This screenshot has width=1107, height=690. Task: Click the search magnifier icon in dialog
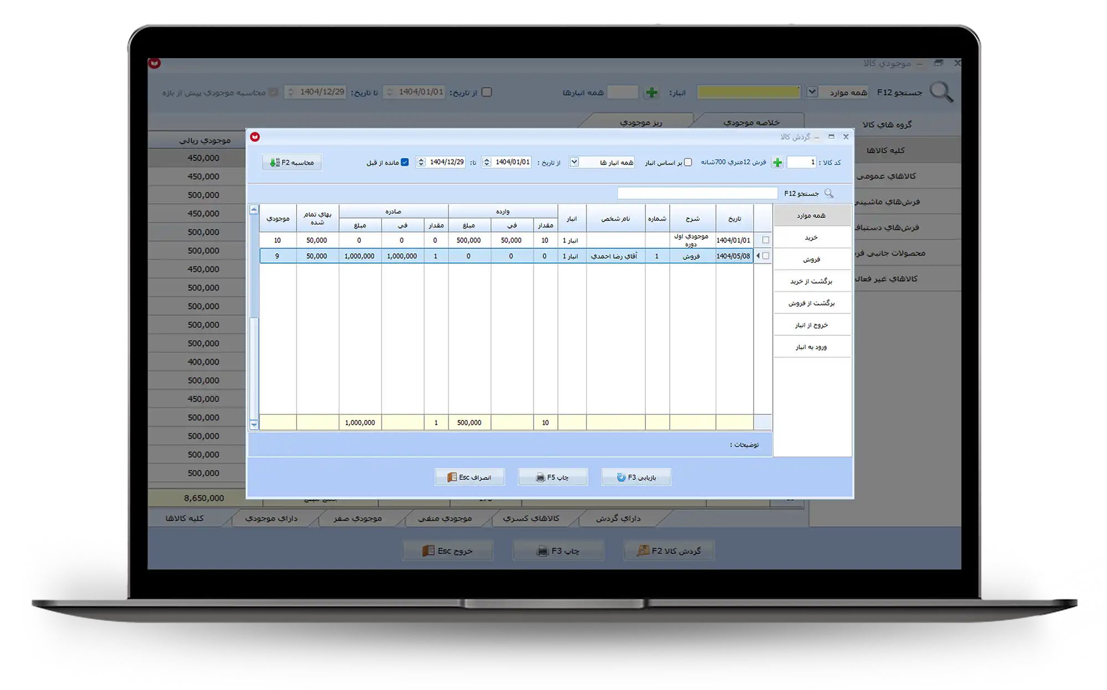pyautogui.click(x=829, y=193)
